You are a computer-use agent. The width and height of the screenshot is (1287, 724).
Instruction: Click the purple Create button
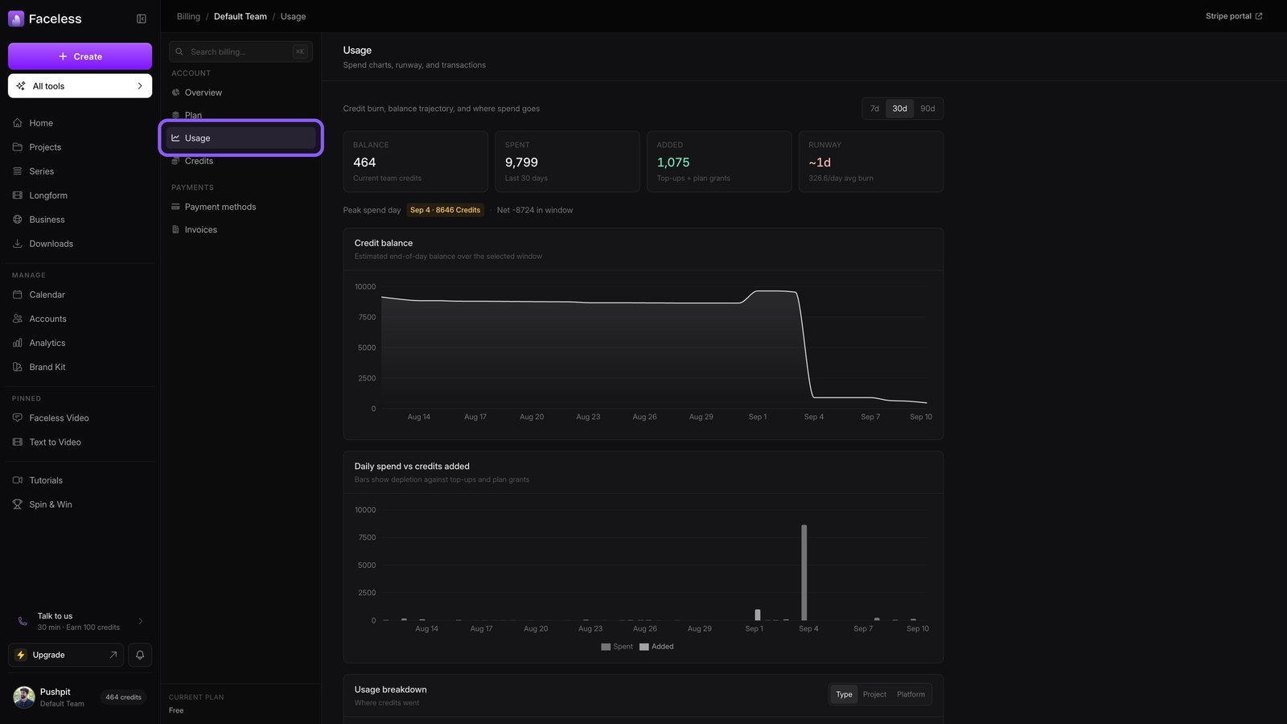(x=80, y=56)
